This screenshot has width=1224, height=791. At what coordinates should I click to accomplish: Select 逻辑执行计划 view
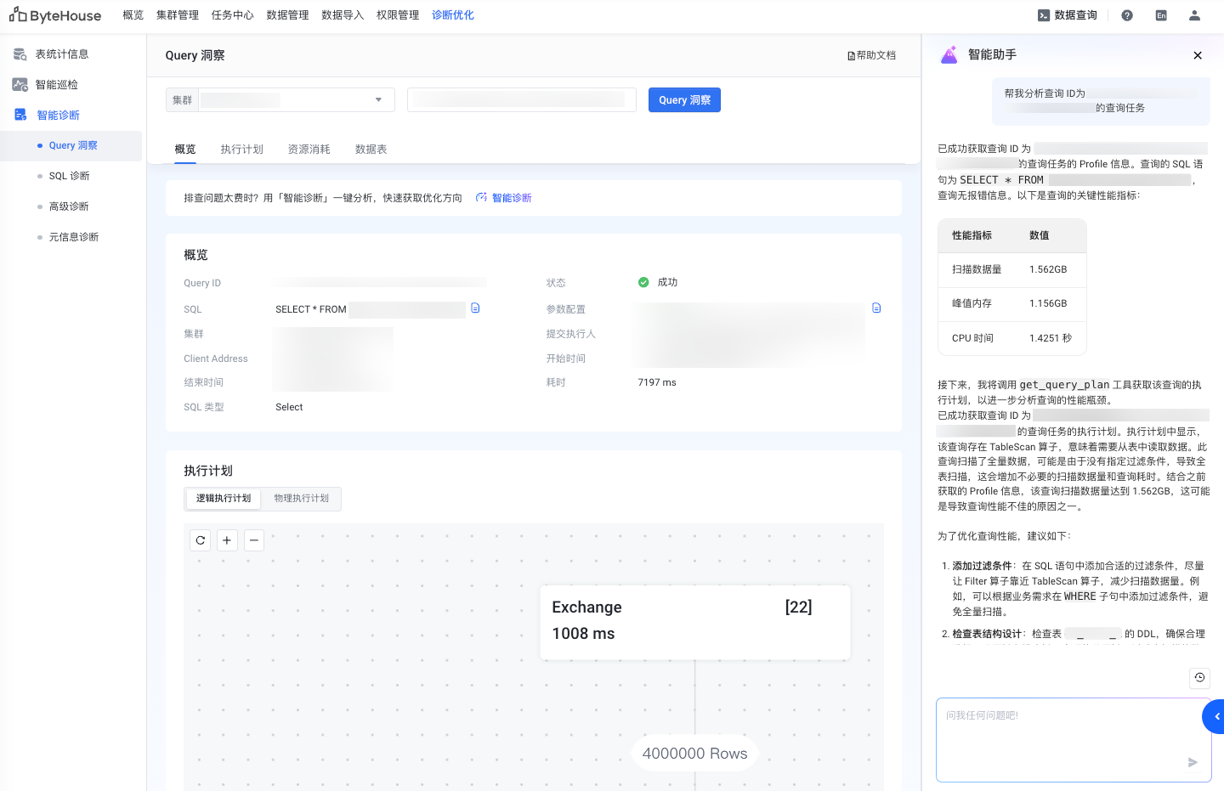pos(224,499)
